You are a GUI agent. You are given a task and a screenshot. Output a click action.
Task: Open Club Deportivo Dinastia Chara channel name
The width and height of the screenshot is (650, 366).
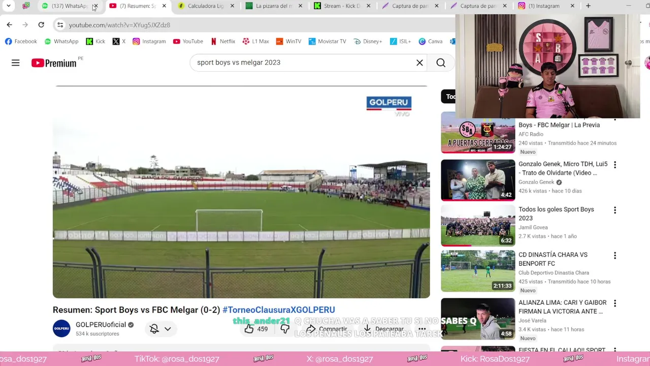[554, 273]
